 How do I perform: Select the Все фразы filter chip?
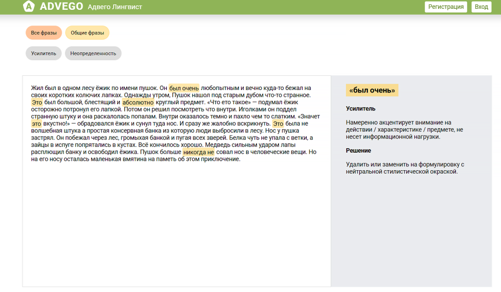coord(44,33)
